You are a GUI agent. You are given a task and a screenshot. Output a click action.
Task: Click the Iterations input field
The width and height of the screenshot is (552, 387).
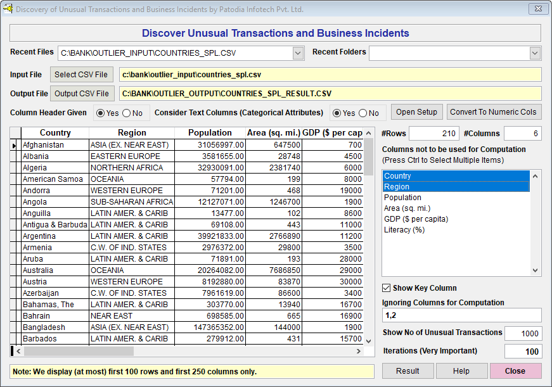[x=523, y=352]
